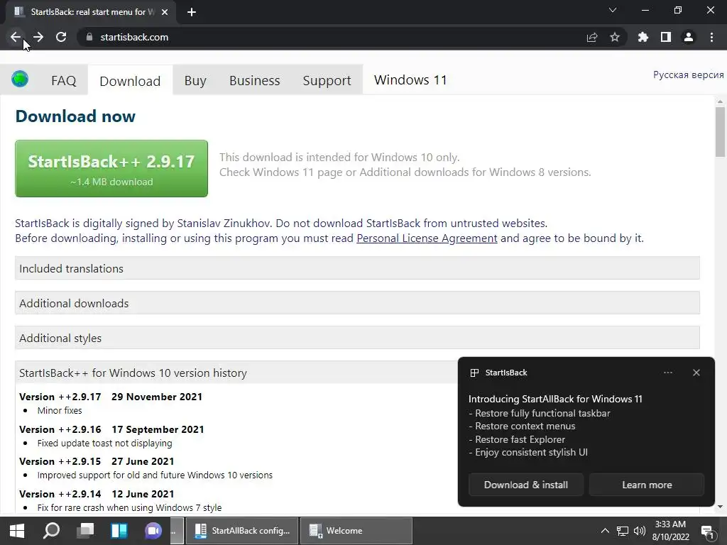Click the network tray icon

point(622,531)
